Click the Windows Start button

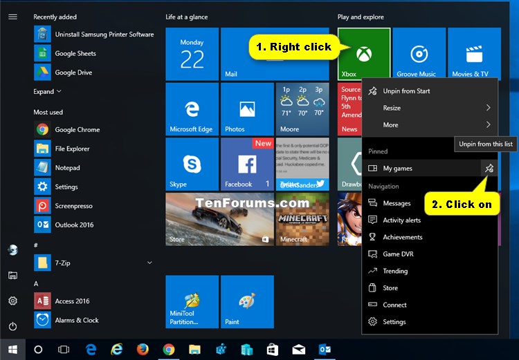(12, 350)
